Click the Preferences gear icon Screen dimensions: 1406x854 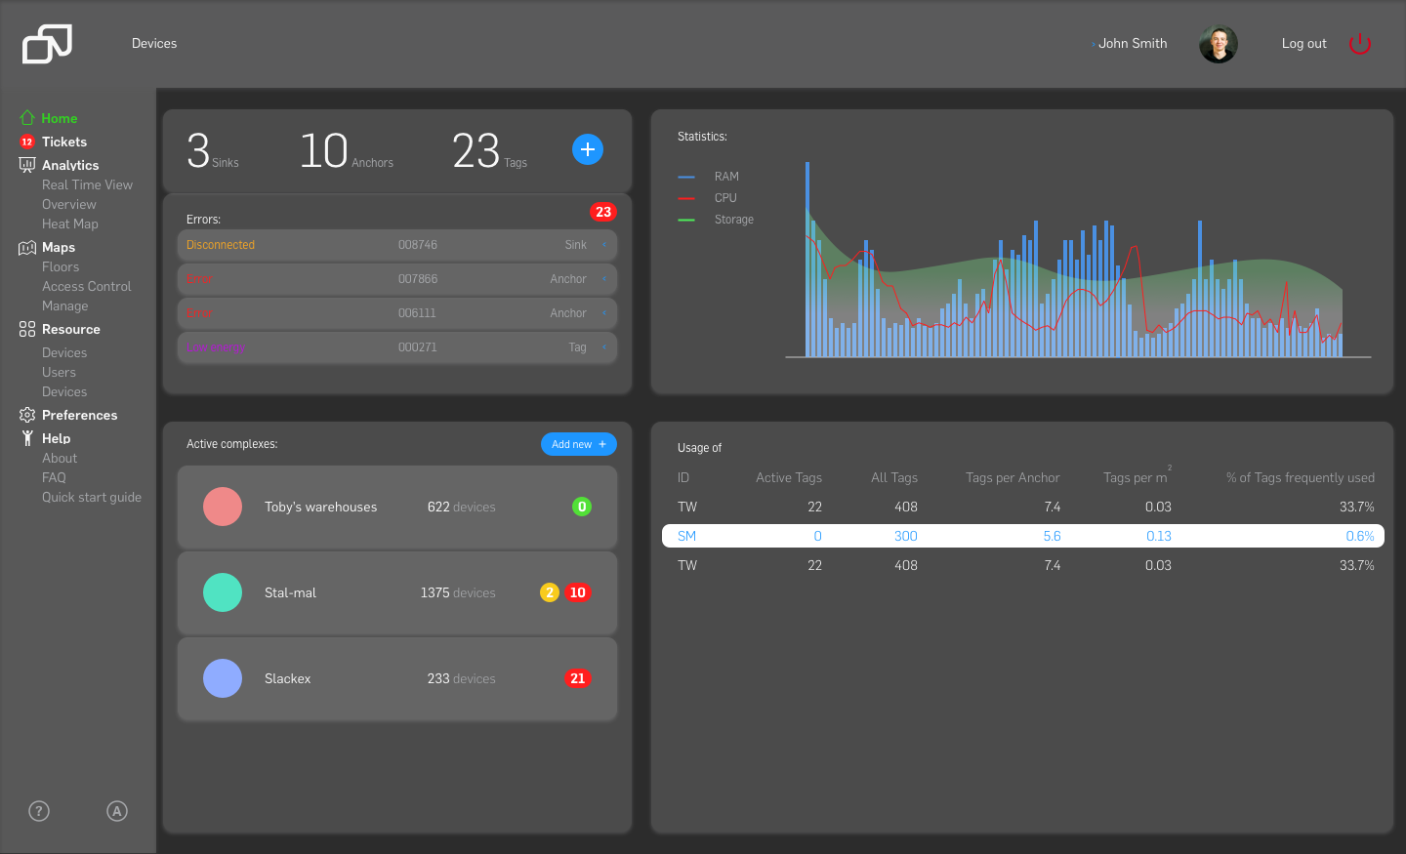click(x=27, y=415)
